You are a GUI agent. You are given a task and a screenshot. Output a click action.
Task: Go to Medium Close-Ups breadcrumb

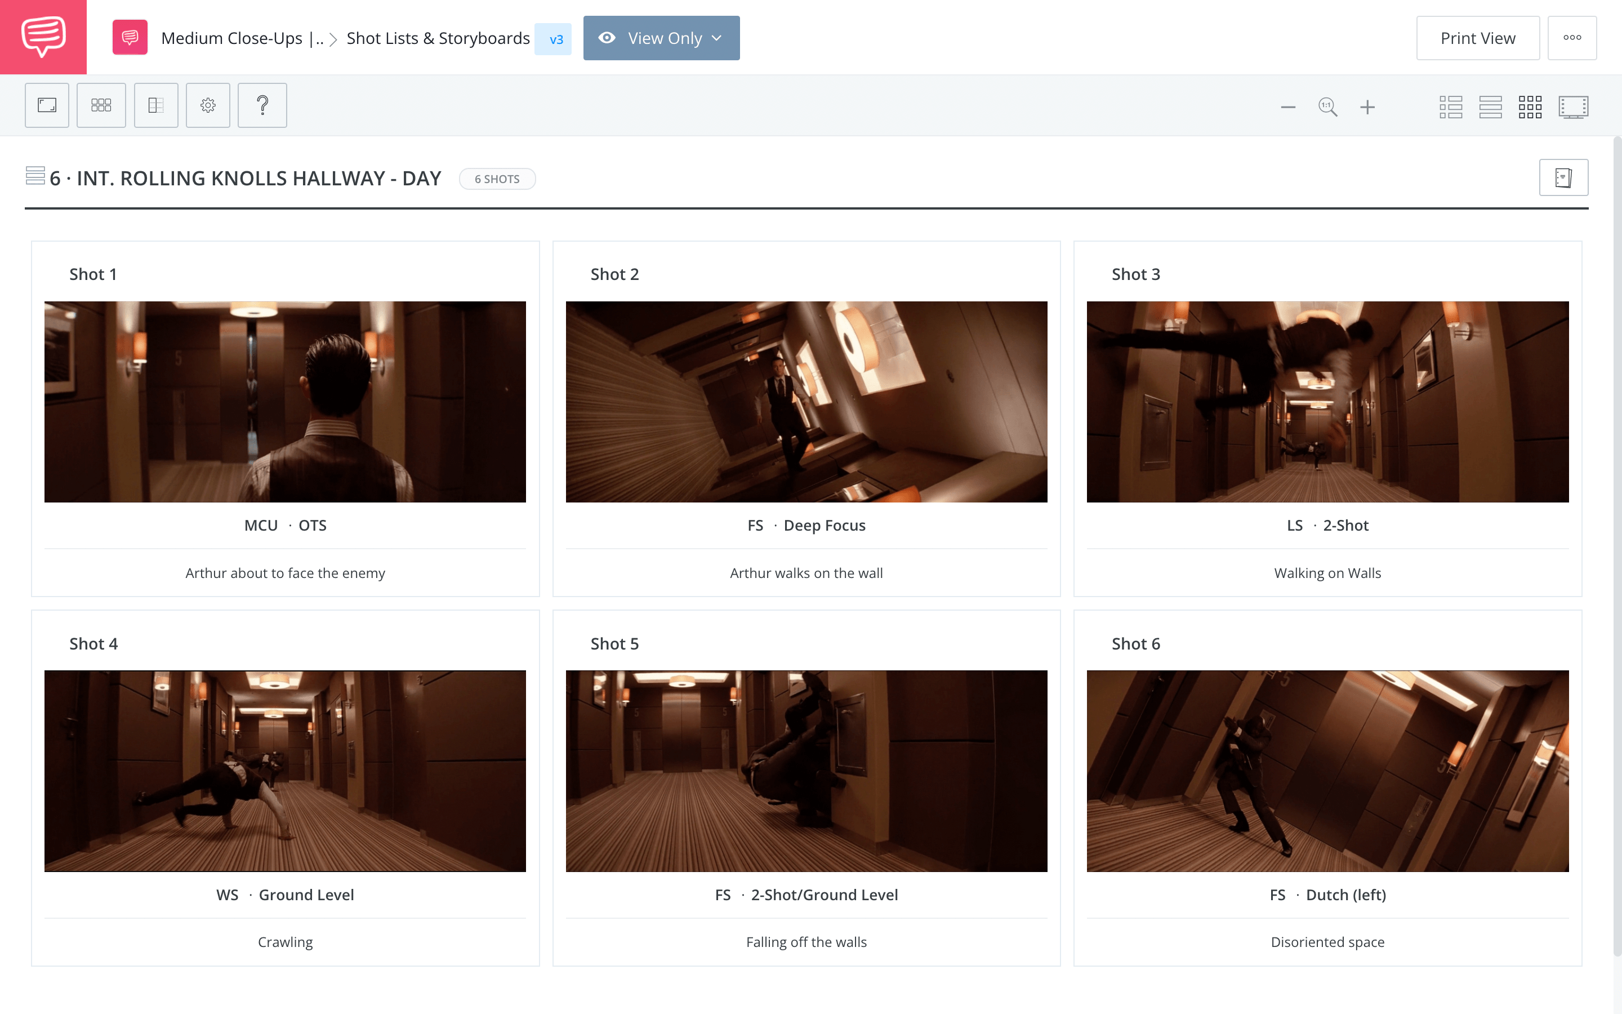[242, 38]
